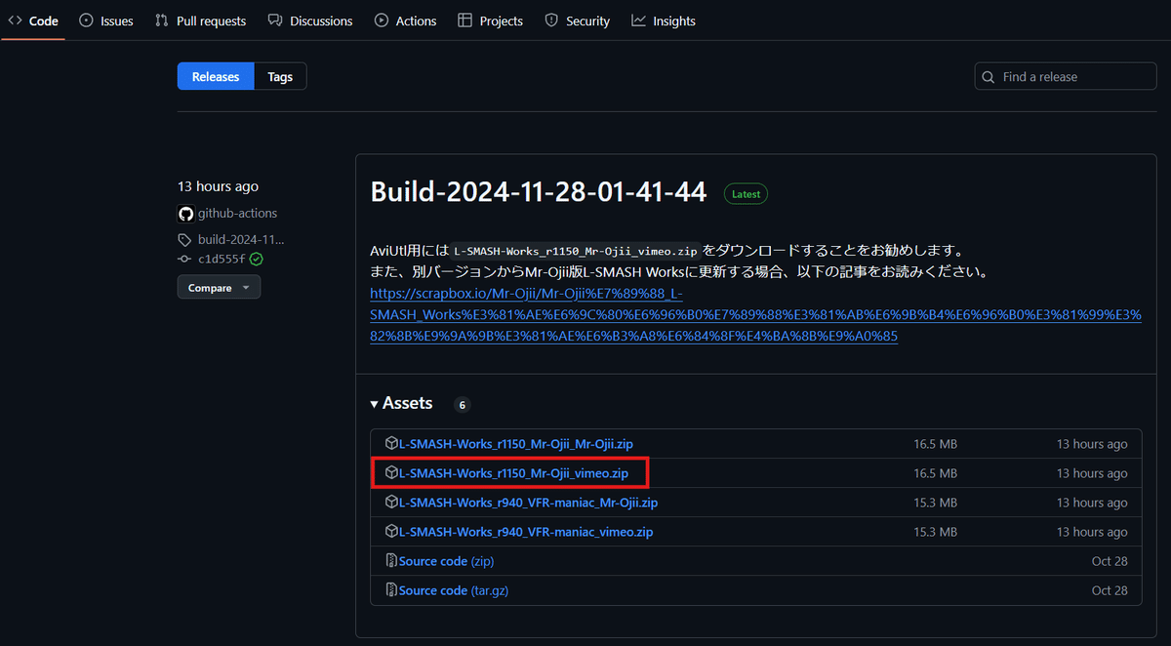
Task: Click the tag icon beside build-2024-11
Action: pos(184,240)
